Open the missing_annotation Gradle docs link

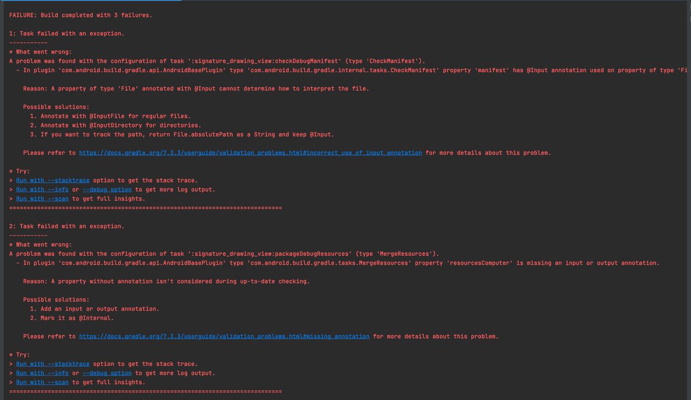[x=224, y=336]
